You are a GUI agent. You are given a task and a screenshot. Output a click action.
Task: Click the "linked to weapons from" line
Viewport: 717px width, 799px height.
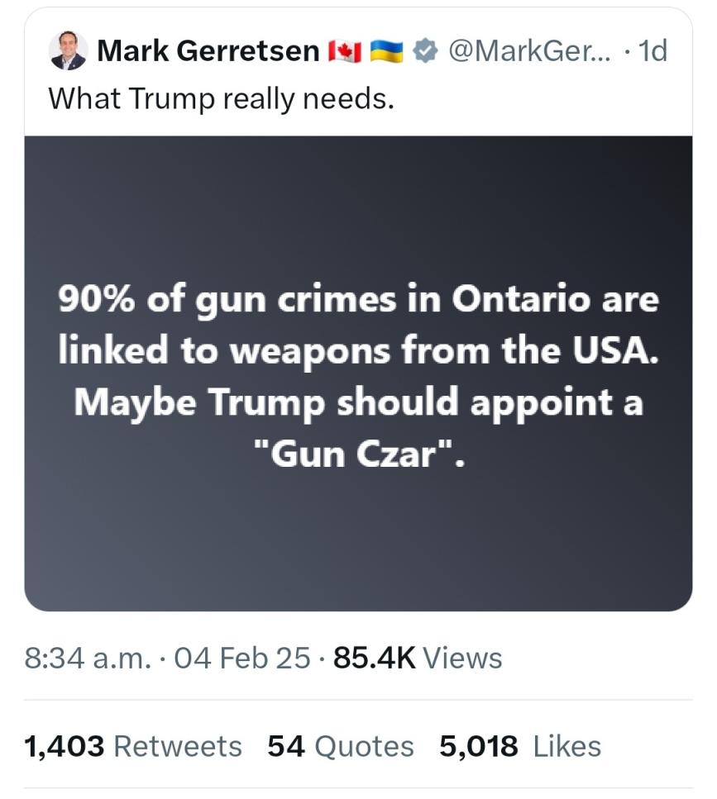[358, 351]
